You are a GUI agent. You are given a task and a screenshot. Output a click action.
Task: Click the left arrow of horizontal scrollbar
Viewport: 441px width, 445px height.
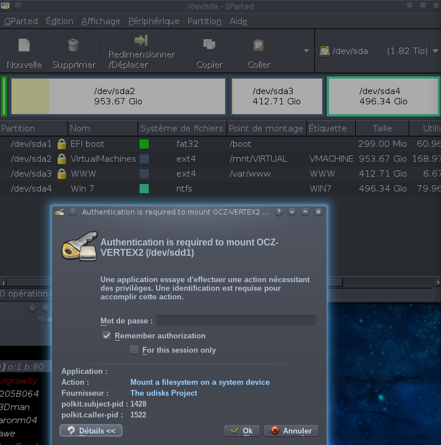3,283
